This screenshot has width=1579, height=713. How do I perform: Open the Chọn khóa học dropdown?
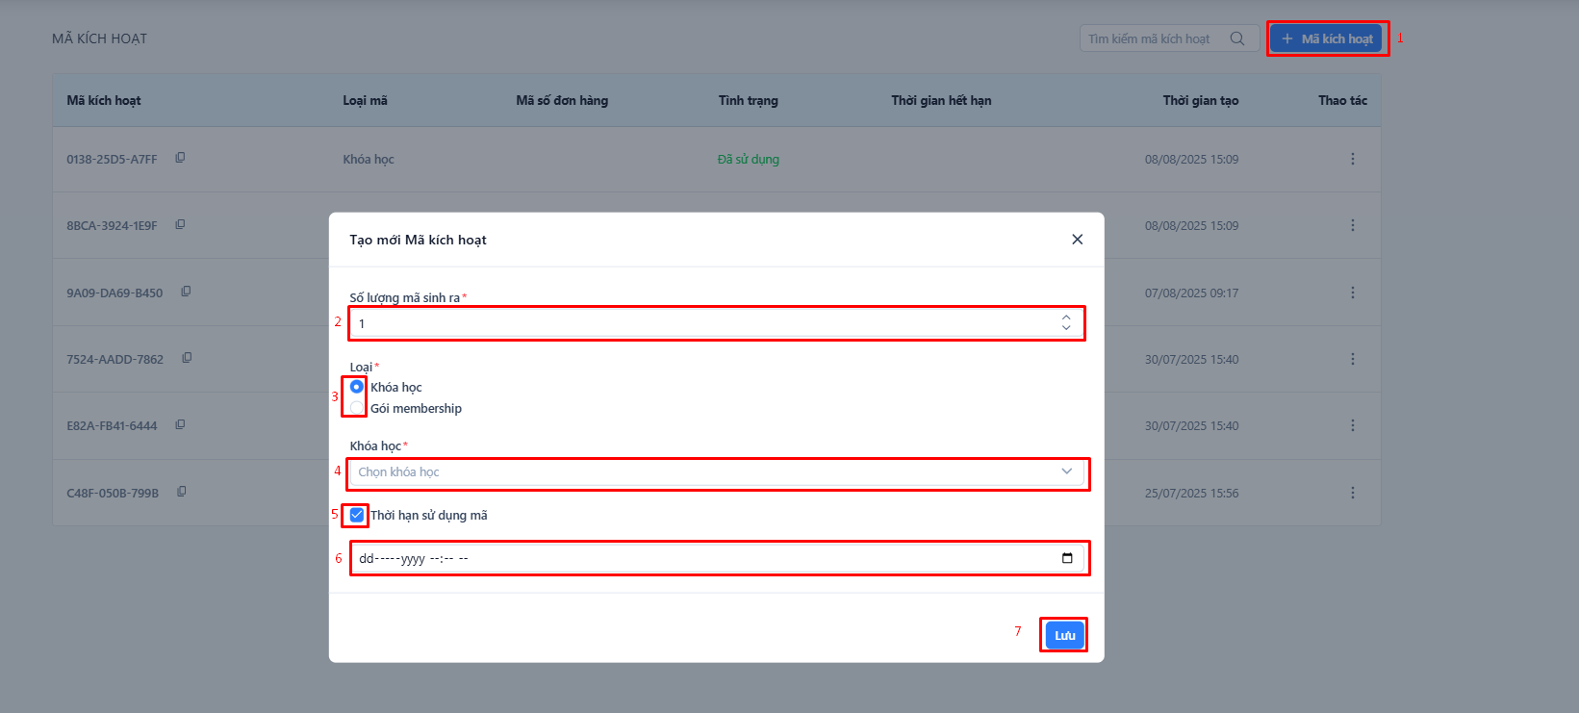point(717,471)
